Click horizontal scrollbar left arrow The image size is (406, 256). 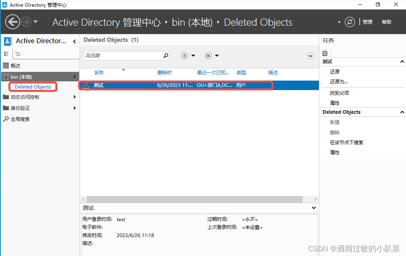(83, 199)
